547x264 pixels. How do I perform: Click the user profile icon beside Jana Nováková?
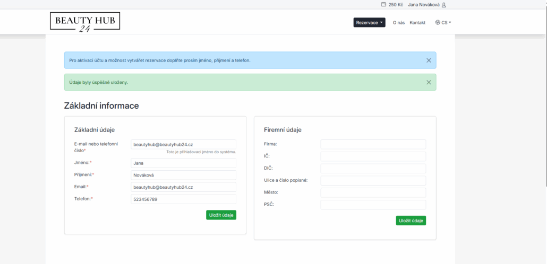[444, 5]
